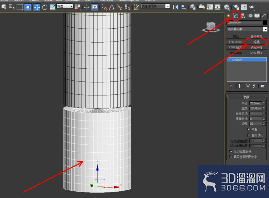Switch to the Hierarchy panel tab
This screenshot has width=269, height=198.
[x=243, y=16]
